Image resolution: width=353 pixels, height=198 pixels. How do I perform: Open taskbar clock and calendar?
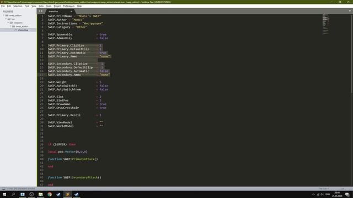tap(337, 194)
